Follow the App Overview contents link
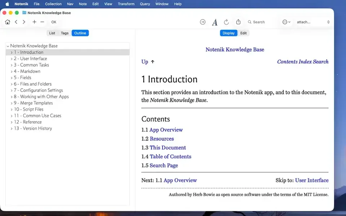 (x=166, y=130)
